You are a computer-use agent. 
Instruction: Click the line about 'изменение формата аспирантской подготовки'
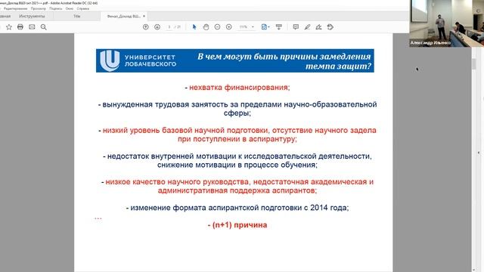pos(237,208)
